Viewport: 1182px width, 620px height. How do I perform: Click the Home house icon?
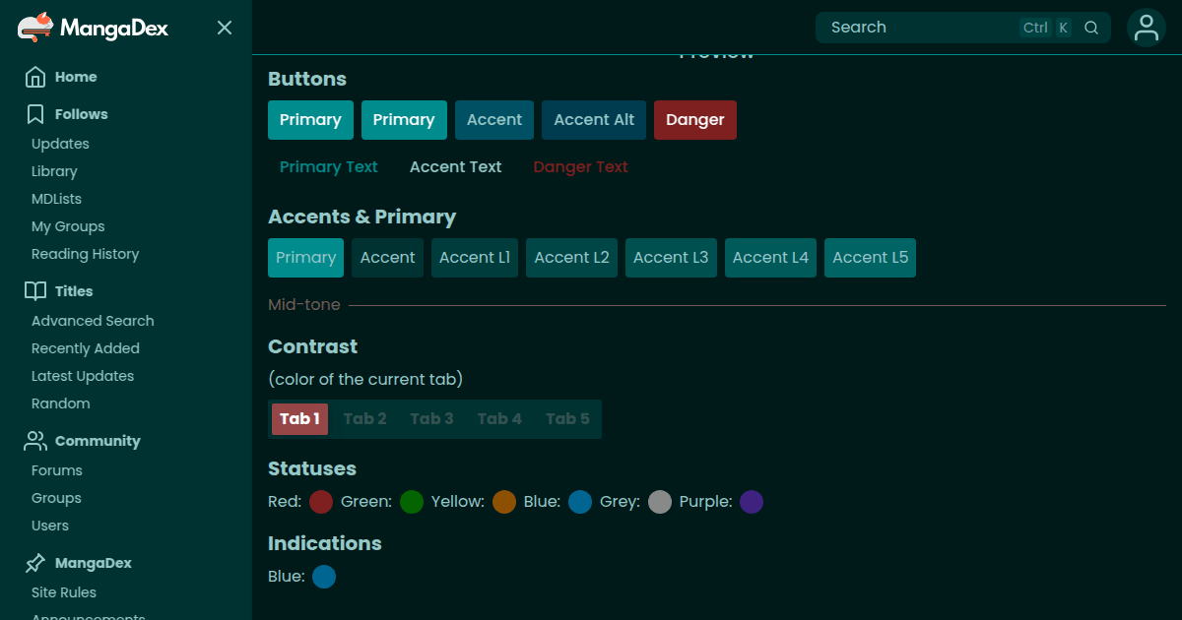tap(35, 77)
